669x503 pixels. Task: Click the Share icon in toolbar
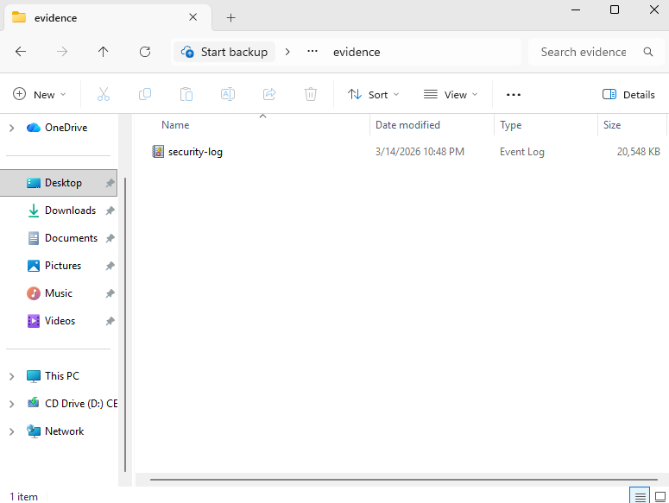(x=269, y=94)
